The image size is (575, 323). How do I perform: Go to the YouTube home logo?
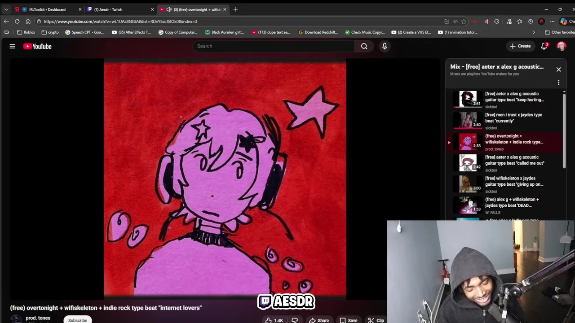tap(37, 46)
